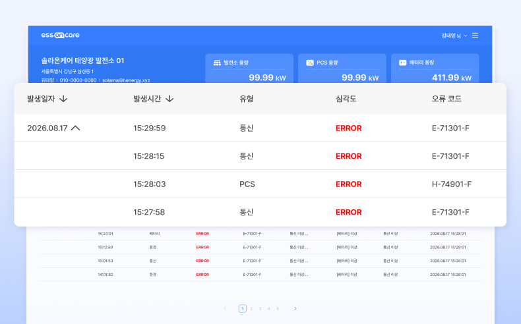This screenshot has height=324, width=521.
Task: Click E-71301-F in the 15:27:58 row
Action: coord(450,212)
